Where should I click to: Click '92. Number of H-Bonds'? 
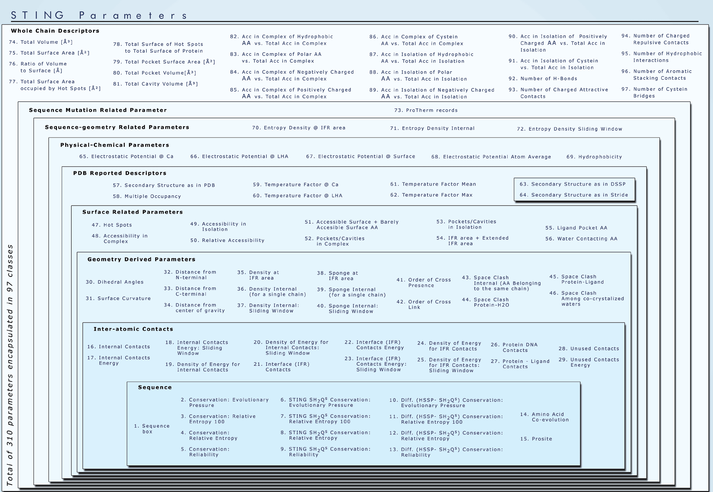pyautogui.click(x=543, y=78)
